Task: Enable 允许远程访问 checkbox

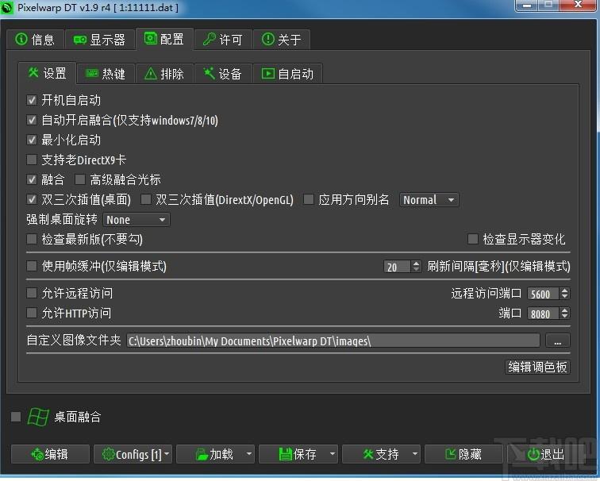Action: click(x=32, y=293)
